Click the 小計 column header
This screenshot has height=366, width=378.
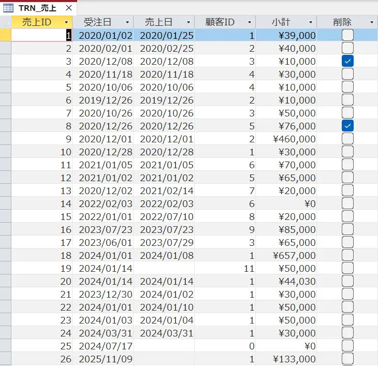pyautogui.click(x=281, y=22)
